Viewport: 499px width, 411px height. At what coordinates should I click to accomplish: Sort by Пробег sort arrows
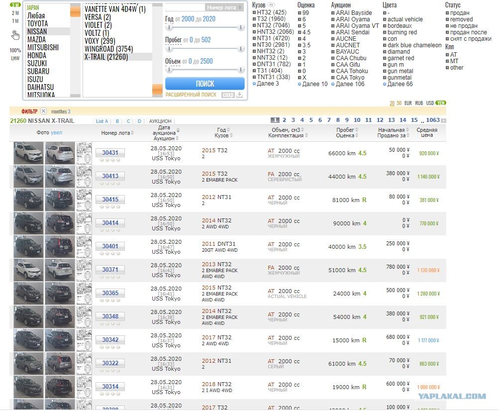[x=357, y=130]
